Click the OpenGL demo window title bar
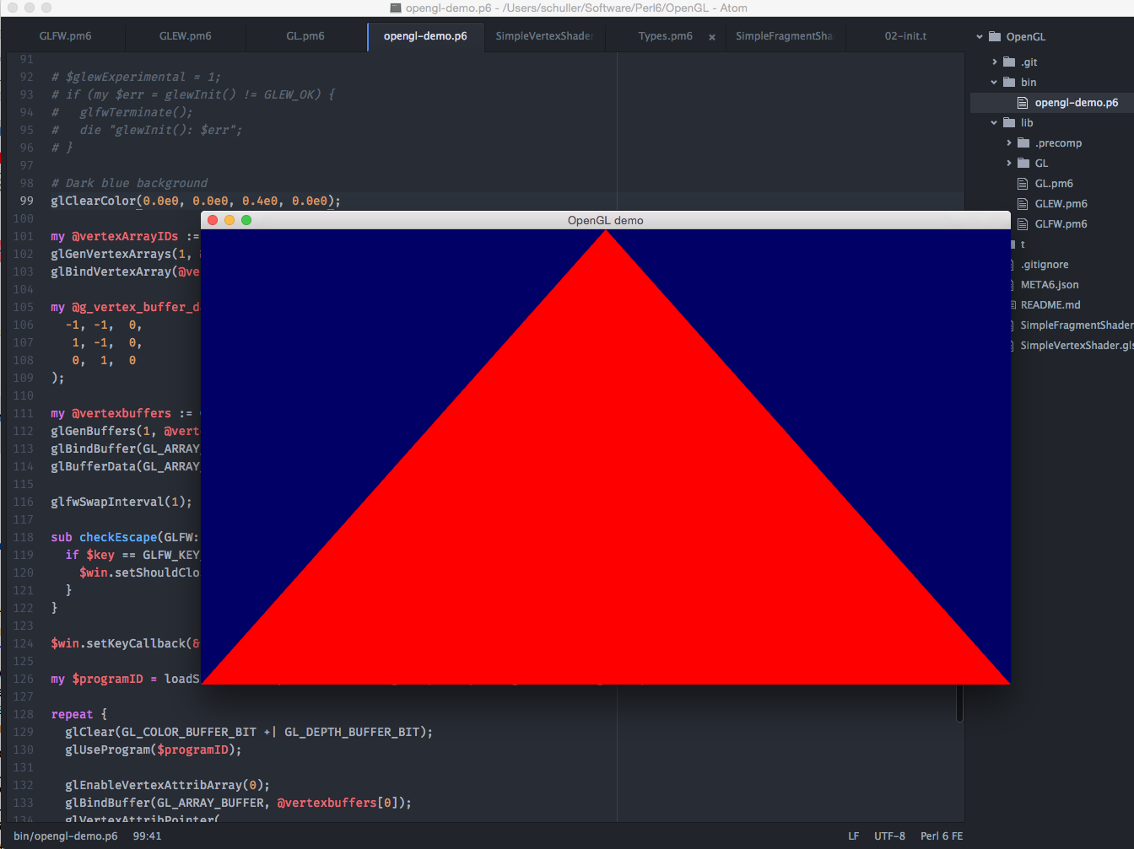The image size is (1134, 849). [606, 220]
